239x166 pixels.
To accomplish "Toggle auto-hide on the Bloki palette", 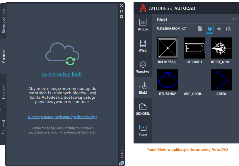I will coord(122,11).
